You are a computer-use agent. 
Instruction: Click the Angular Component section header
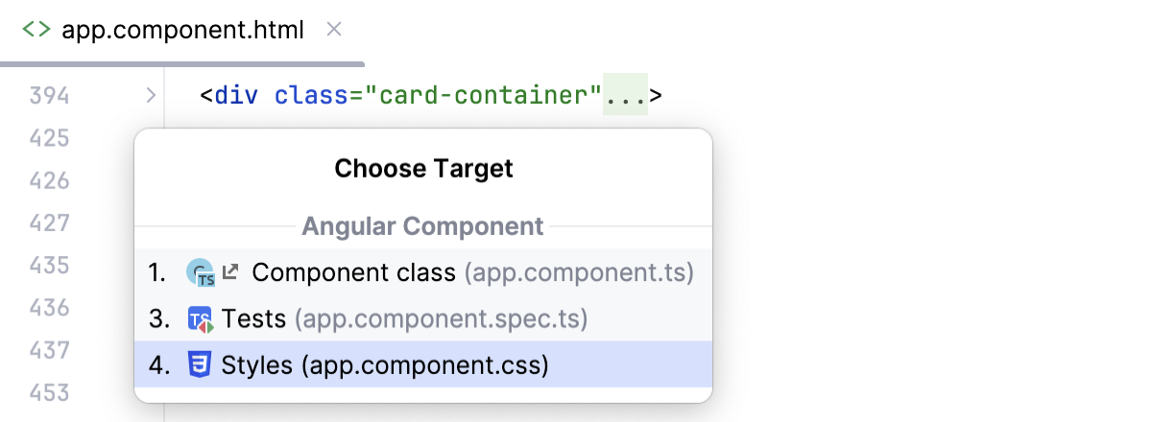coord(422,226)
